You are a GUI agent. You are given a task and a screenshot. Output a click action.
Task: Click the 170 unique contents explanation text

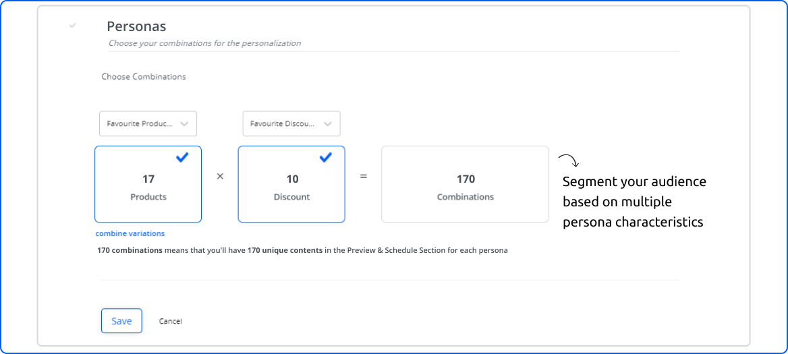point(302,250)
